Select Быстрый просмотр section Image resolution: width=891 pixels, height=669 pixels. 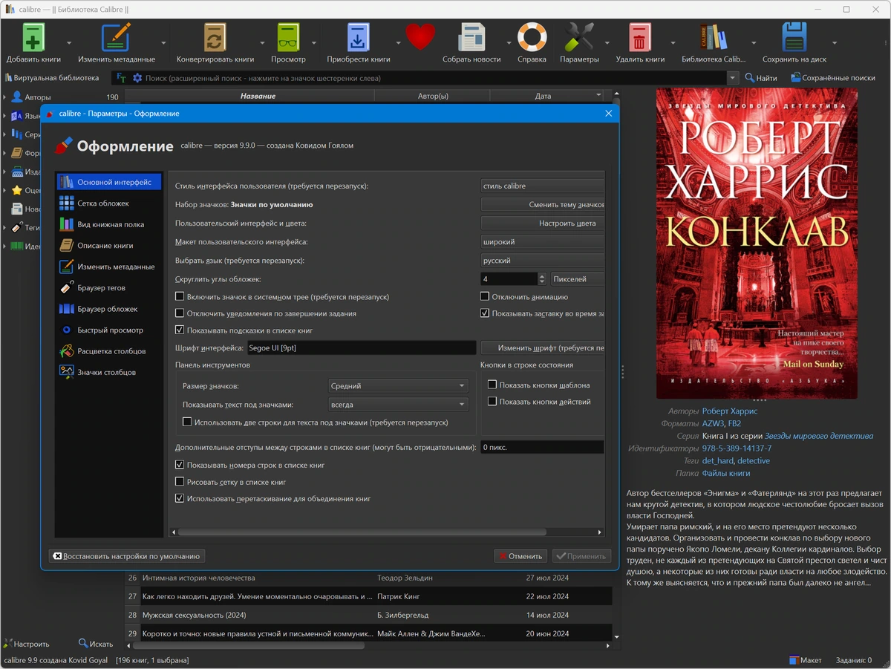click(108, 330)
